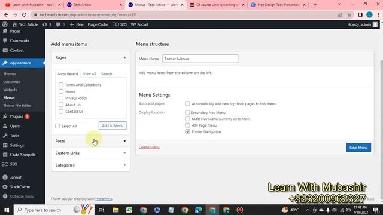Screen dimensions: 383x215
Task: Check the Privacy Policy page checkbox
Action: coord(61,98)
